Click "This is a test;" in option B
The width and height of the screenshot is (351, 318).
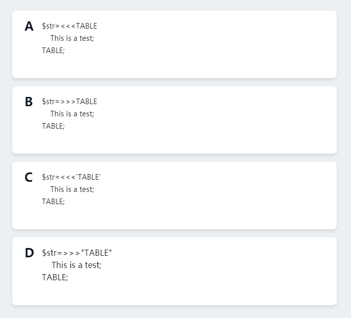(x=72, y=114)
